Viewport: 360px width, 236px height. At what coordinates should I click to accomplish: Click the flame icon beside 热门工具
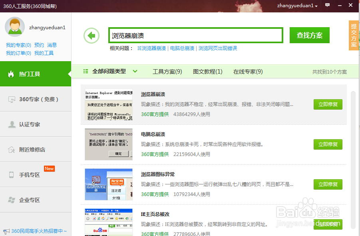[x=11, y=74]
